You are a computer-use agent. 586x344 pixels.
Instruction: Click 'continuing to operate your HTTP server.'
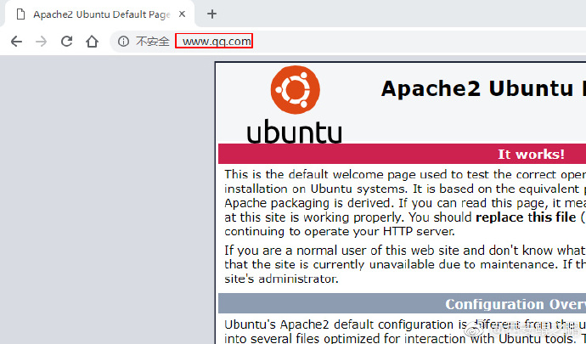(340, 232)
